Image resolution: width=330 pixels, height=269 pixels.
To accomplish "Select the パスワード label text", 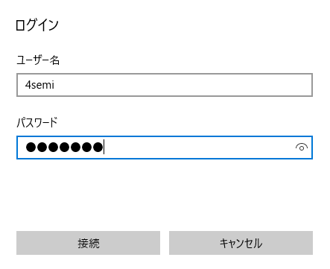I will pos(37,122).
